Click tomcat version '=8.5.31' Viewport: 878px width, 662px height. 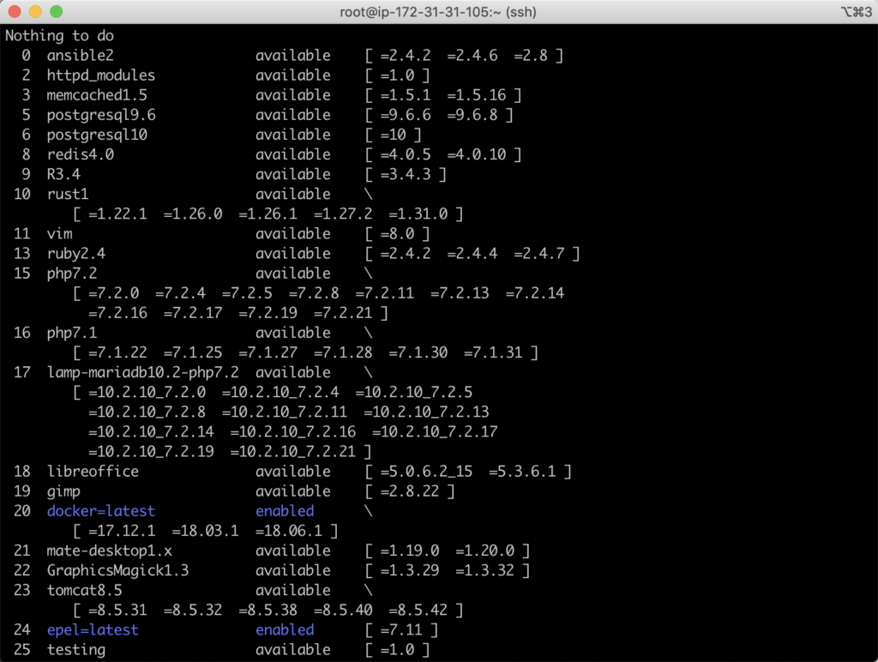click(x=117, y=610)
